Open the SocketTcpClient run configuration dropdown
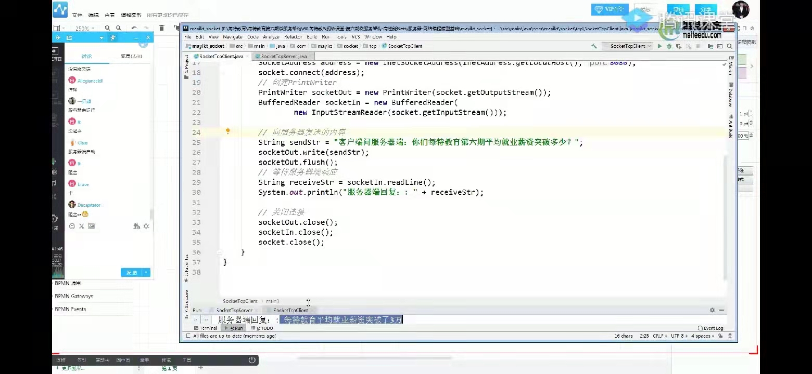Viewport: 812px width, 374px height. tap(628, 46)
